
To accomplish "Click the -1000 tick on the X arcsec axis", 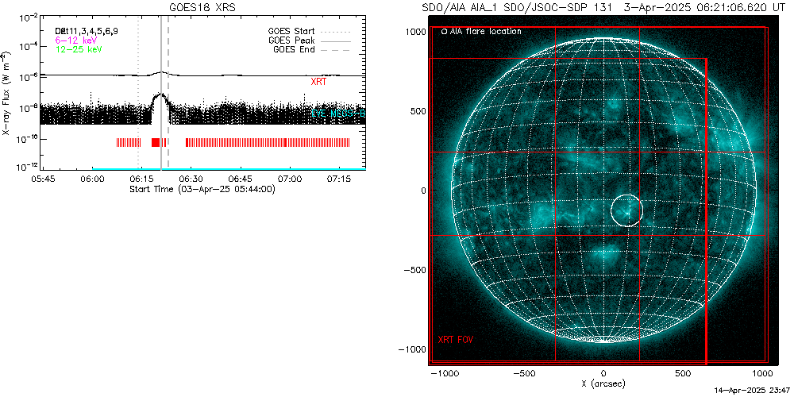I will click(x=444, y=373).
